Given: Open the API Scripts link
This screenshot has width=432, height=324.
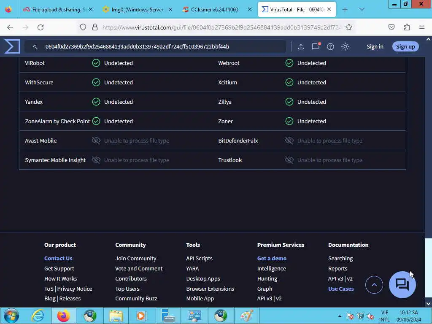Looking at the screenshot, I should (x=200, y=259).
